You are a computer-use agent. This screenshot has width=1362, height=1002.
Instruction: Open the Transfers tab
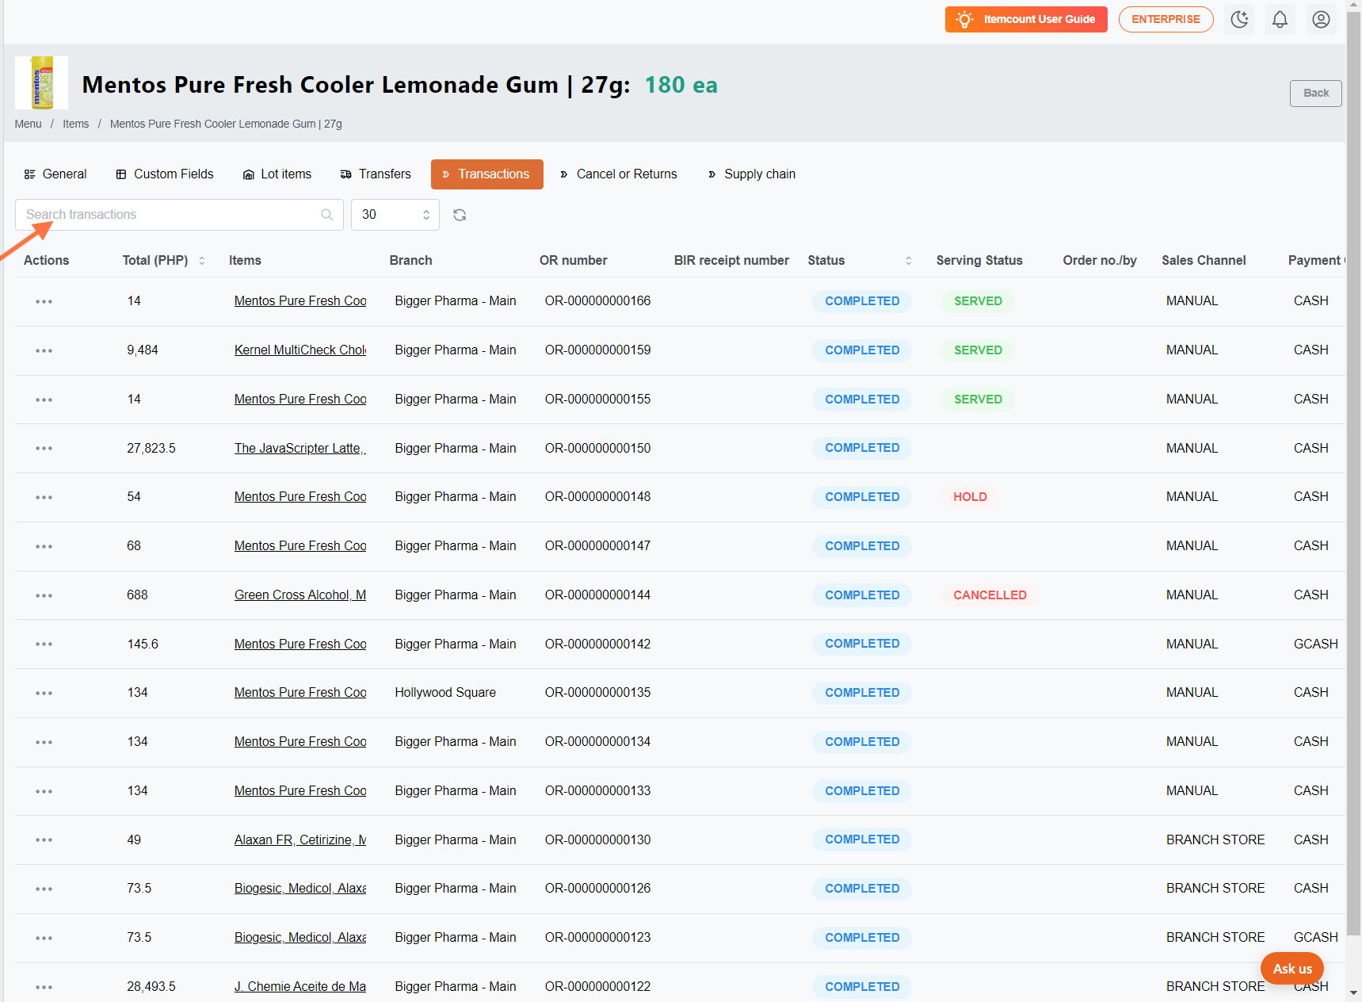[x=376, y=174]
